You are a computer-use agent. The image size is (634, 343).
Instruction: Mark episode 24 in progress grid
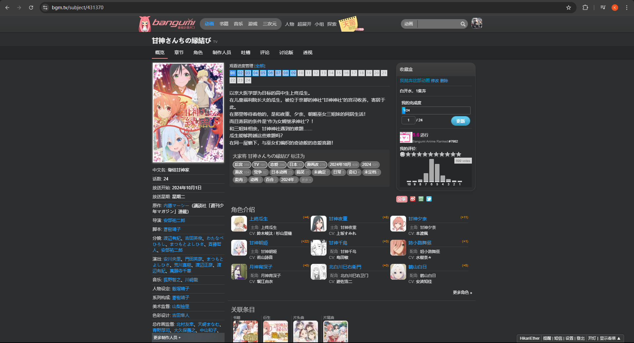pyautogui.click(x=248, y=80)
